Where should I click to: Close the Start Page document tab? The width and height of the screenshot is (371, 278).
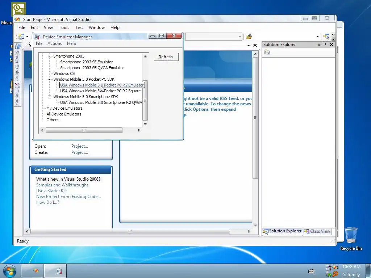pyautogui.click(x=255, y=45)
